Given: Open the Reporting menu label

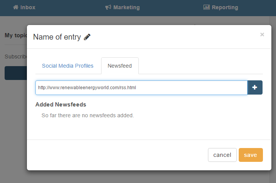Looking at the screenshot, I should click(x=225, y=7).
